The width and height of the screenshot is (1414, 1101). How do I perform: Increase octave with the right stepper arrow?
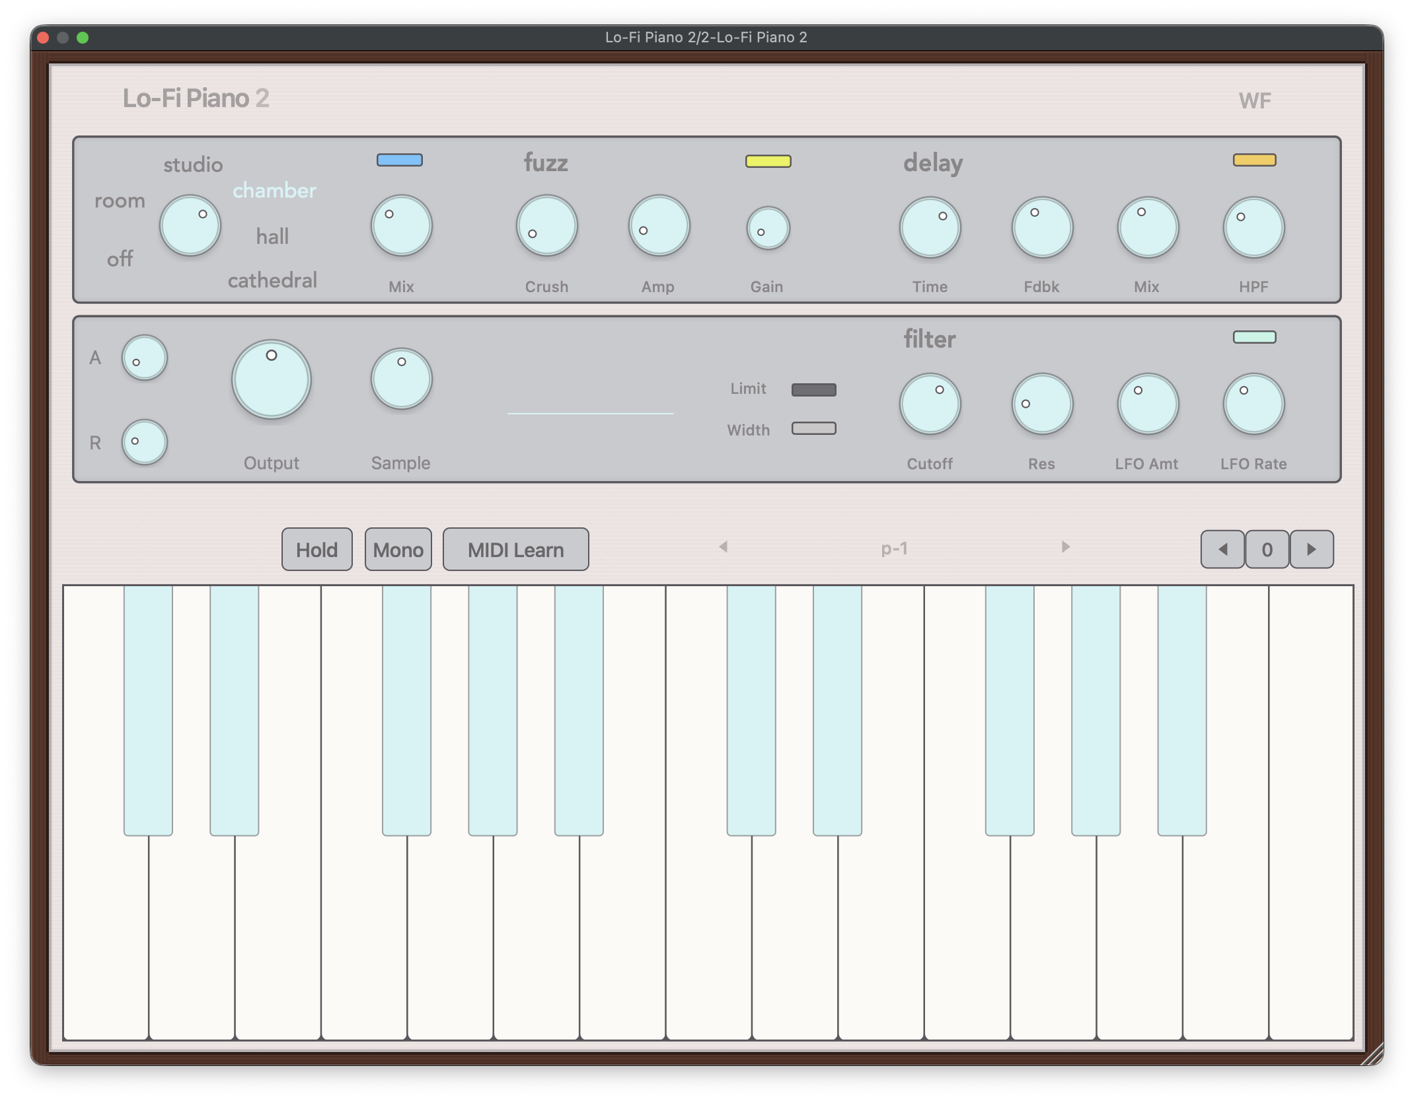click(x=1312, y=549)
